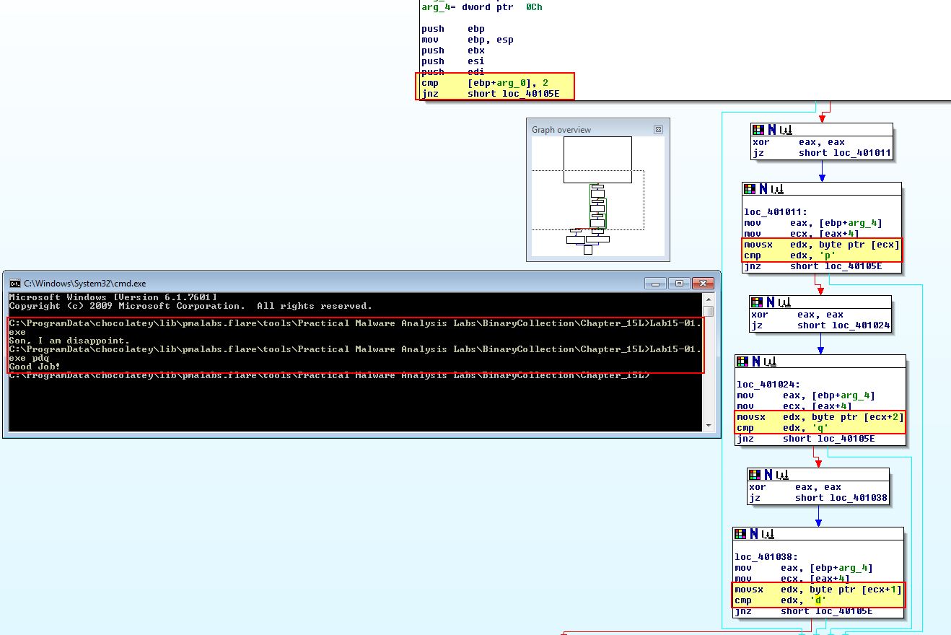Click the 'jz short loc_401038' instruction
951x635 pixels.
point(818,498)
